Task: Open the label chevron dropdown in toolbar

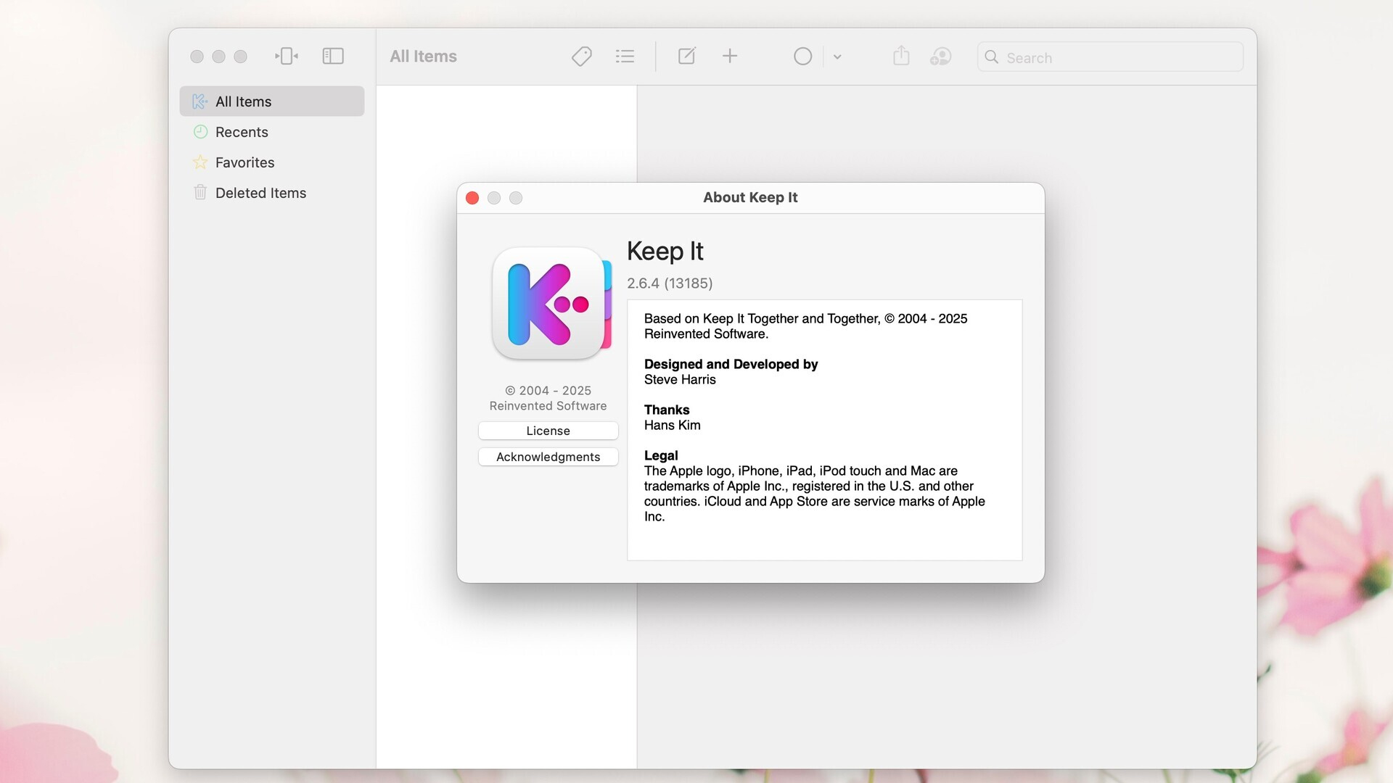Action: 837,56
